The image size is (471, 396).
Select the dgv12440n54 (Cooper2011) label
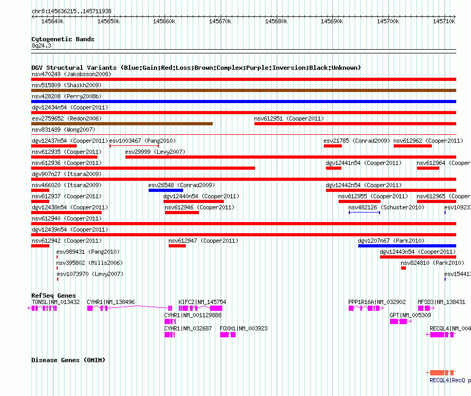(201, 196)
